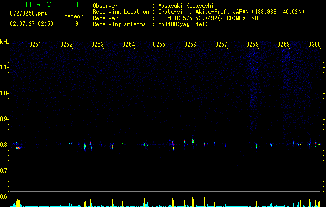326x207 pixels.
Task: Click the Observer label
Action: (105, 6)
